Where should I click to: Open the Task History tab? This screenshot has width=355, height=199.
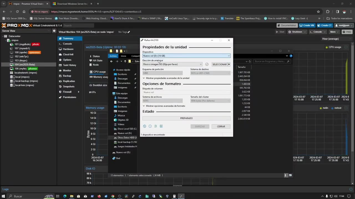70,65
